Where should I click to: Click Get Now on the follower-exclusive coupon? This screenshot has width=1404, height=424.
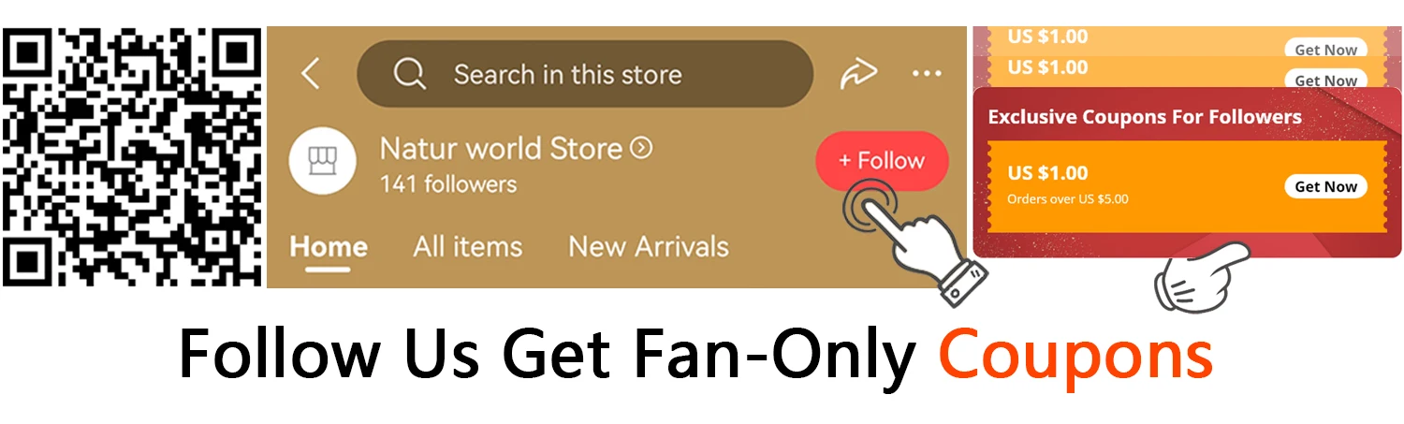click(1325, 186)
